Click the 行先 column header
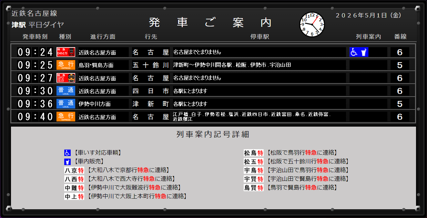 click(x=151, y=36)
